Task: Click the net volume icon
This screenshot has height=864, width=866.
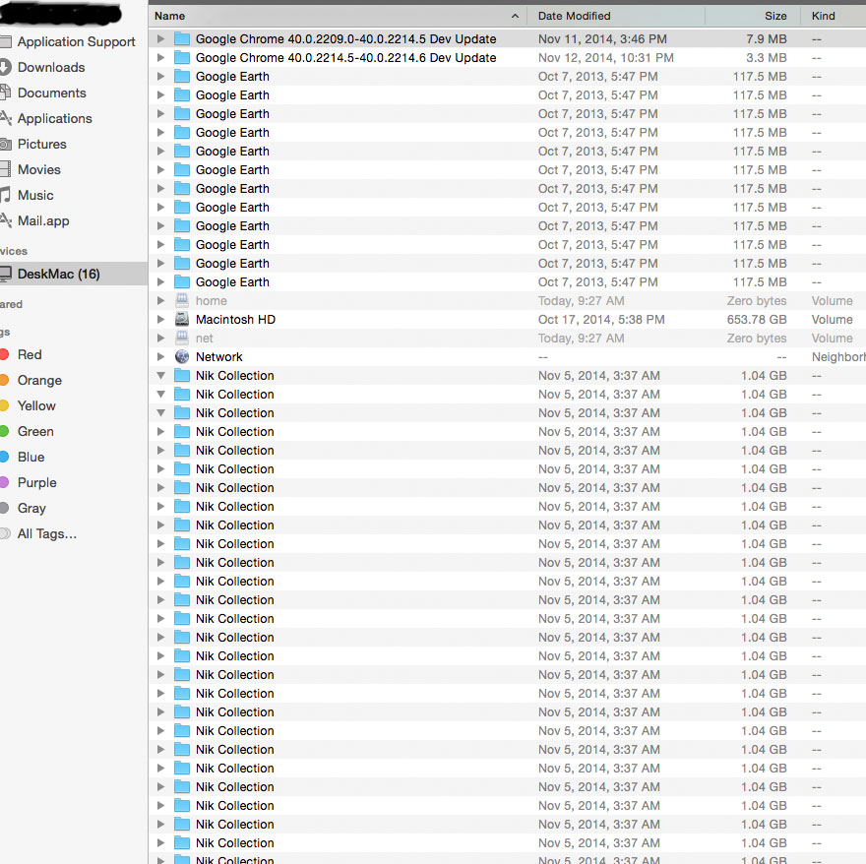Action: click(x=182, y=339)
